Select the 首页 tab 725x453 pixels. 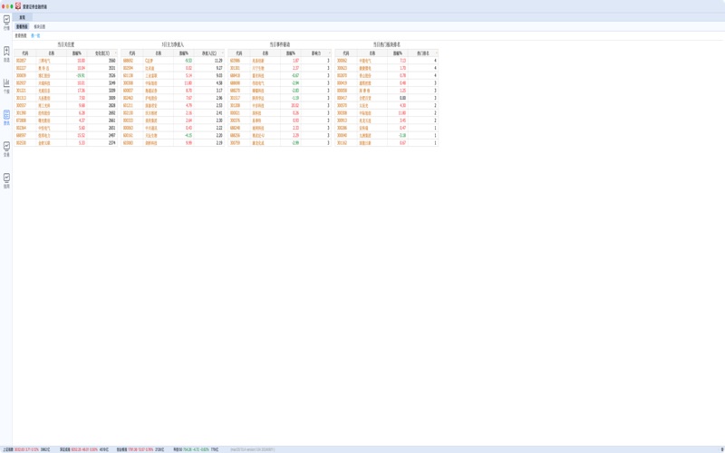click(x=23, y=17)
